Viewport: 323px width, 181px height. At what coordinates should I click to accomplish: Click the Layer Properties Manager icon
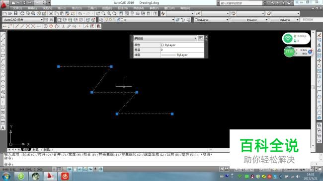101,20
